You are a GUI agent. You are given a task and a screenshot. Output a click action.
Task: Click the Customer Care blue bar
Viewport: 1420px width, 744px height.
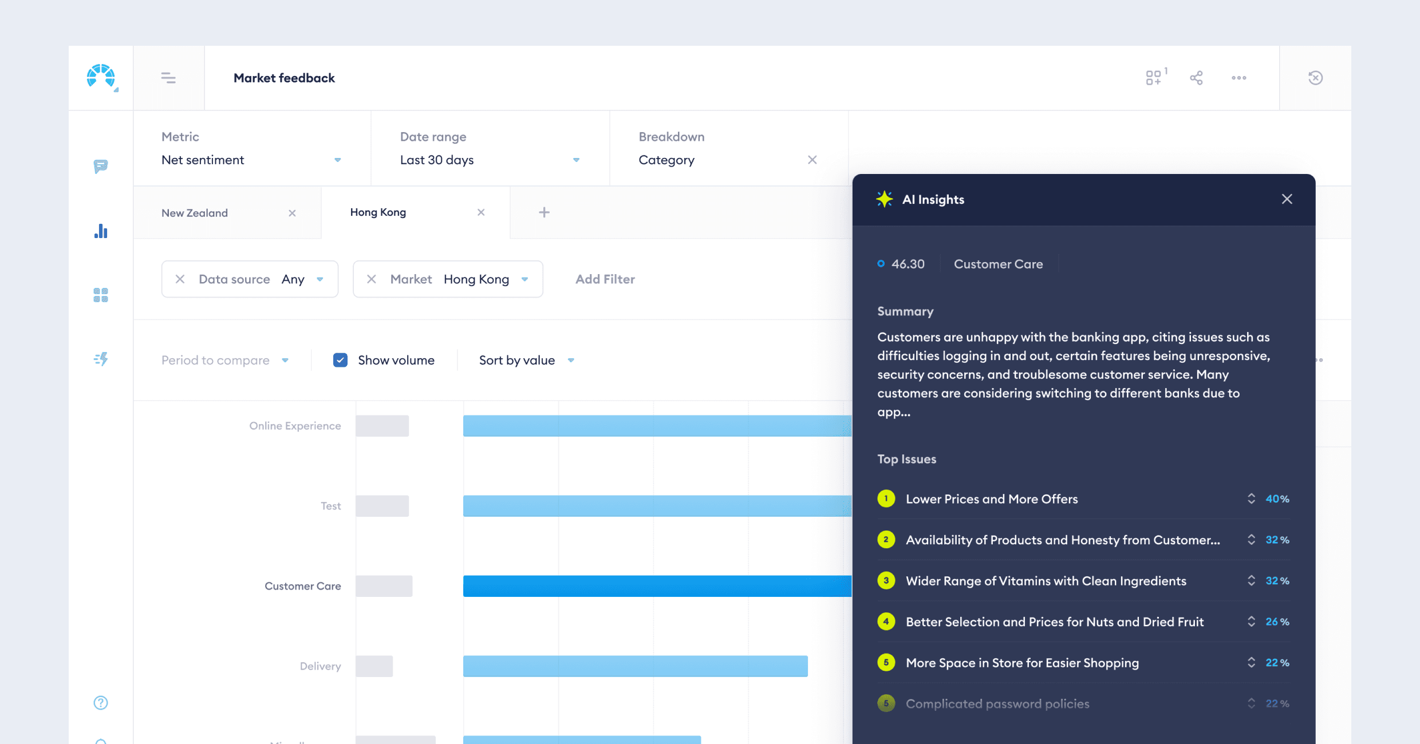coord(656,586)
